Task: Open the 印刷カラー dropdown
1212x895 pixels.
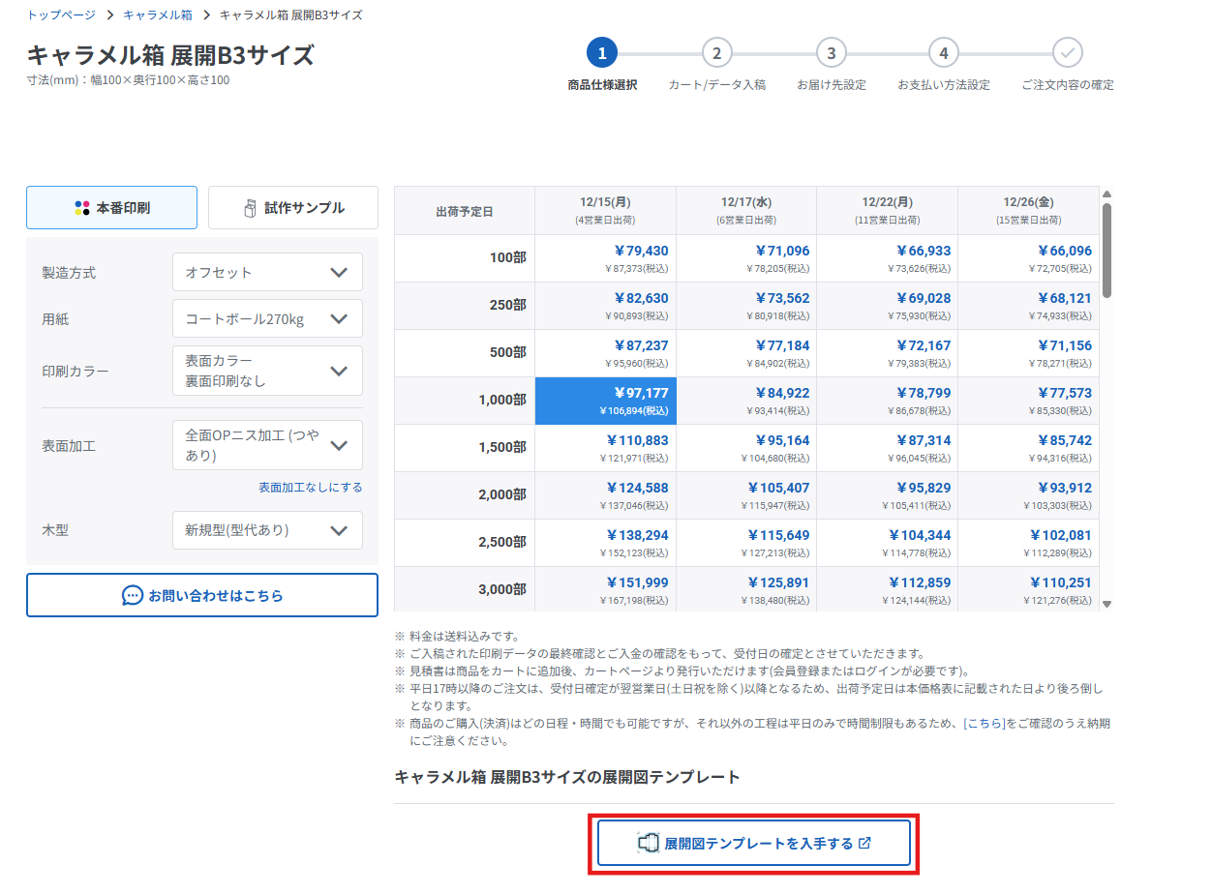Action: 267,371
